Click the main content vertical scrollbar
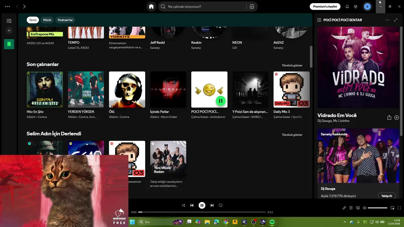The height and width of the screenshot is (227, 404). click(x=311, y=56)
